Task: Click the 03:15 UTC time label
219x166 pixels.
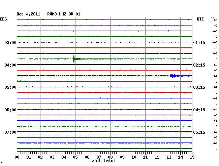Action: point(199,87)
